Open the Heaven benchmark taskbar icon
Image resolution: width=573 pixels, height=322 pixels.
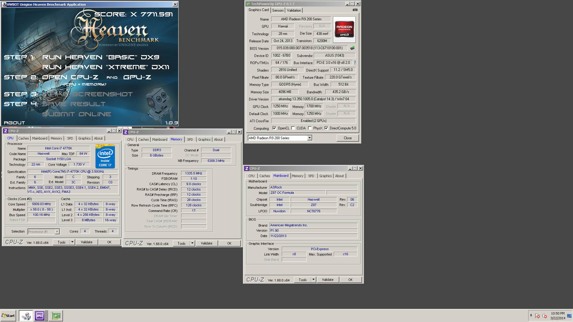coord(26,315)
